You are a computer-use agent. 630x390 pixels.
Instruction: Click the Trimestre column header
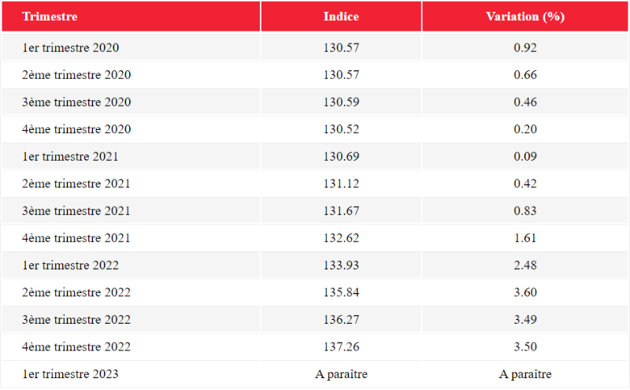tap(50, 17)
